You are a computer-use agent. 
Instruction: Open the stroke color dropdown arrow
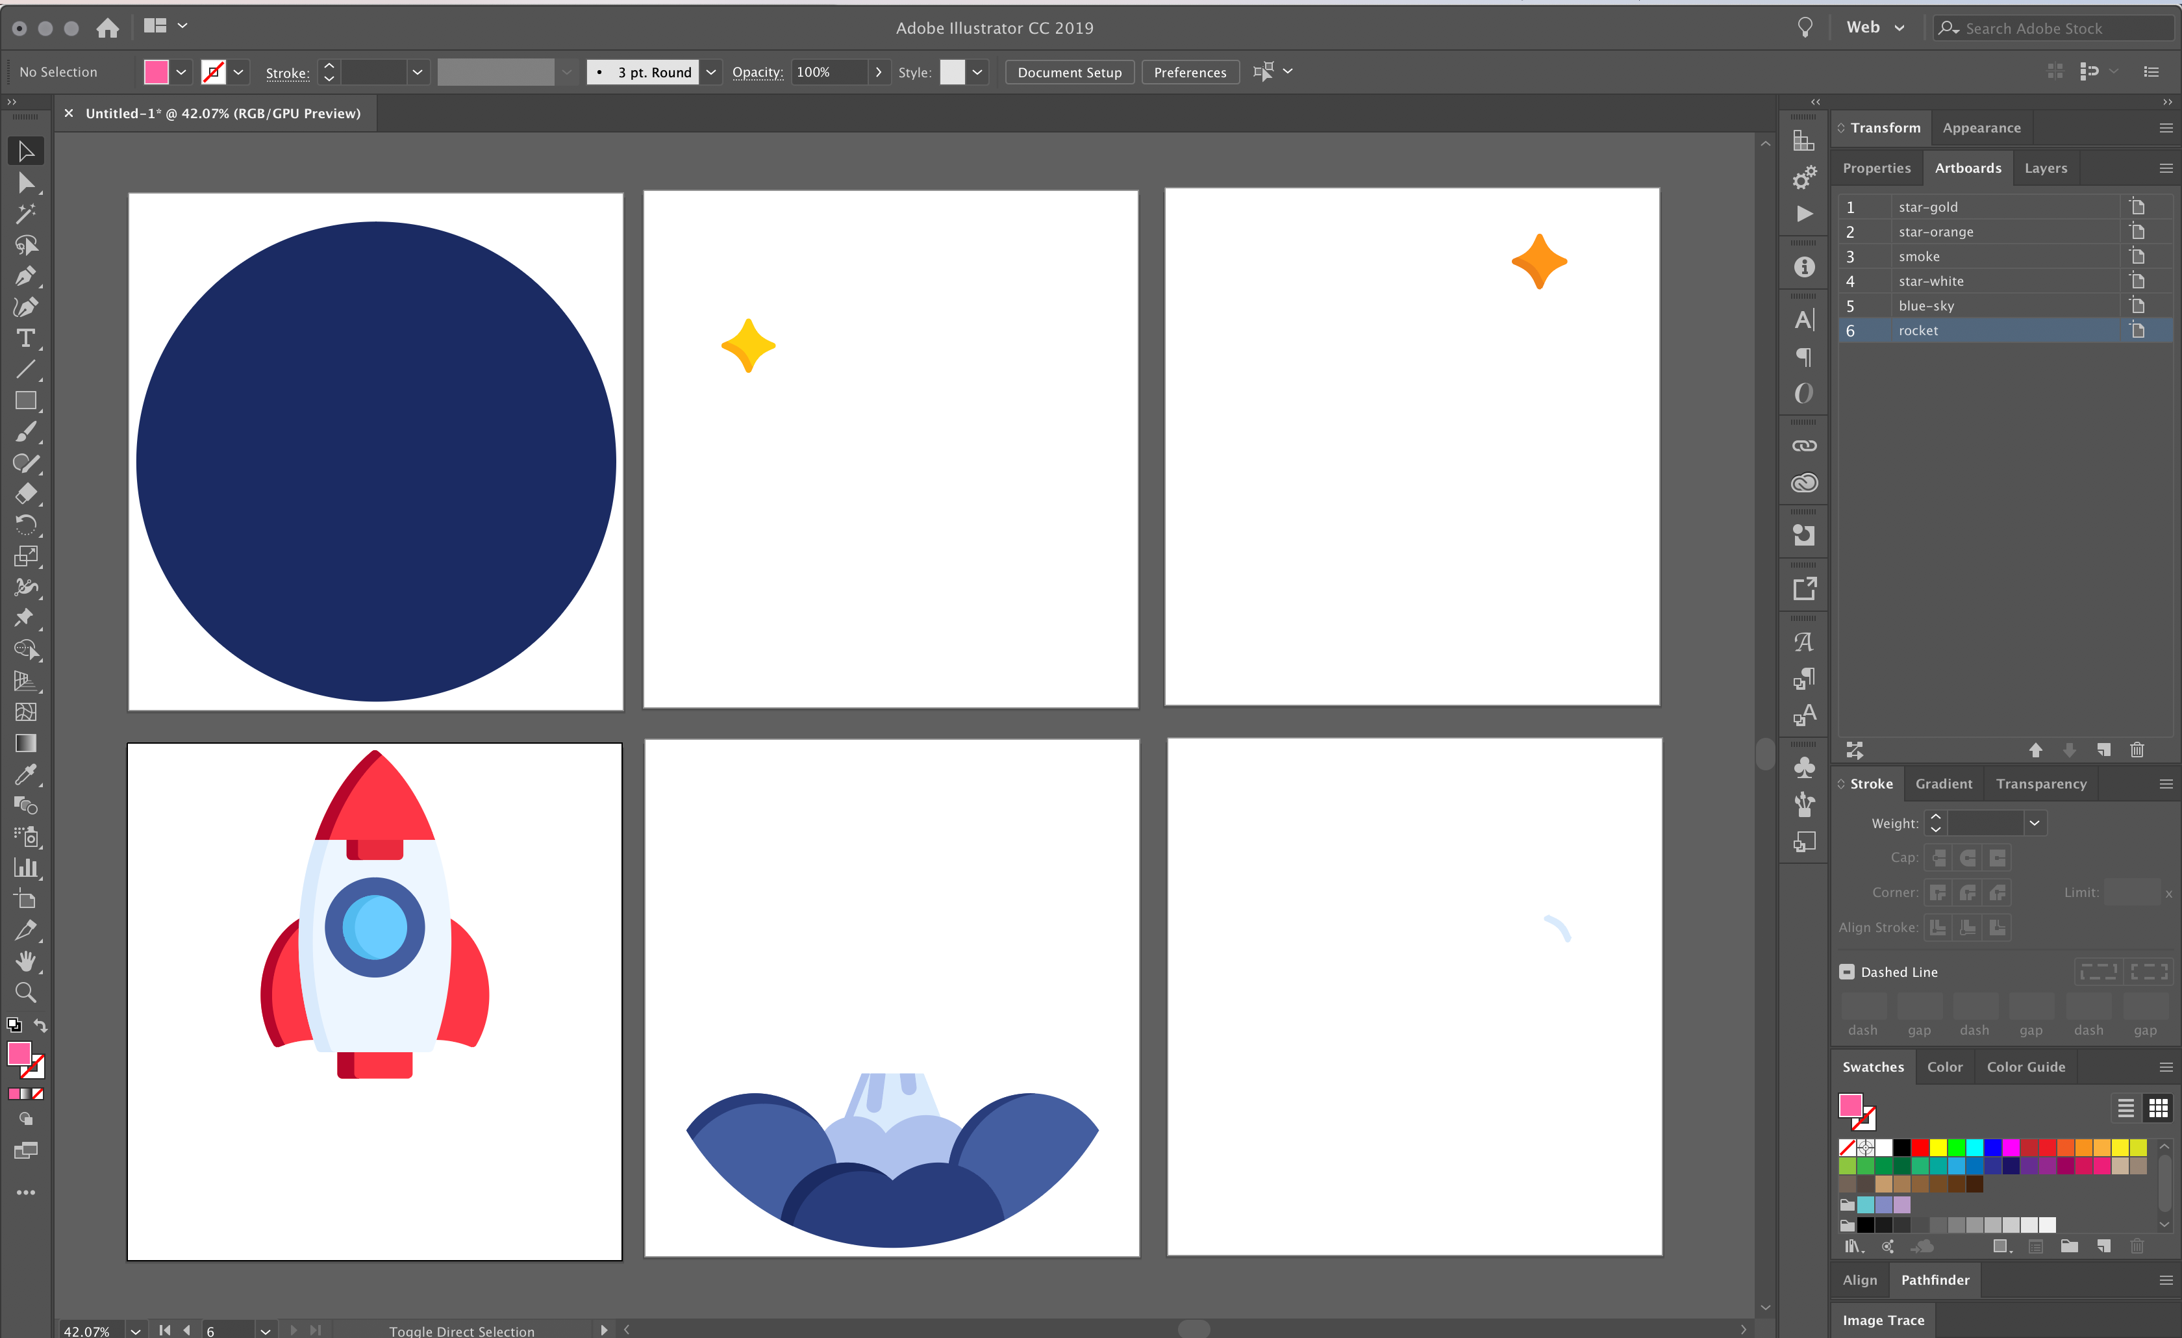coord(238,73)
